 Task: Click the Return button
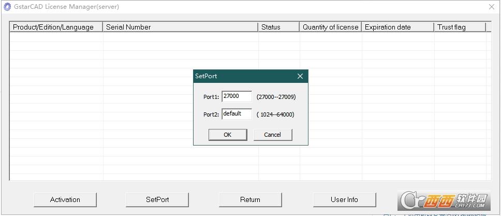(250, 199)
